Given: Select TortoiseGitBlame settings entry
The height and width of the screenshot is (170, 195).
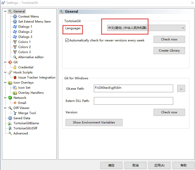Looking at the screenshot, I should [x=26, y=123].
